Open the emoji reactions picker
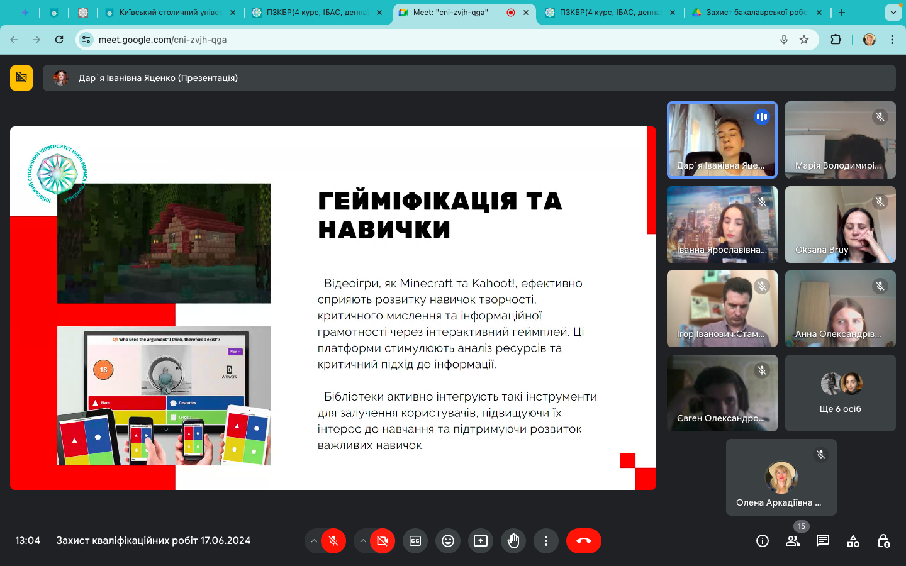The height and width of the screenshot is (566, 906). (448, 541)
